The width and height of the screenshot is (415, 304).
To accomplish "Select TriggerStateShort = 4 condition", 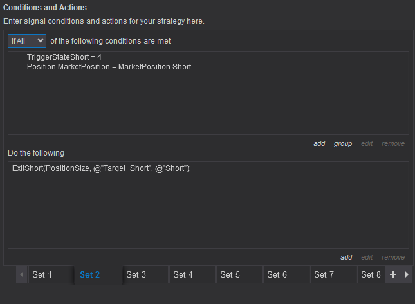I will 64,57.
